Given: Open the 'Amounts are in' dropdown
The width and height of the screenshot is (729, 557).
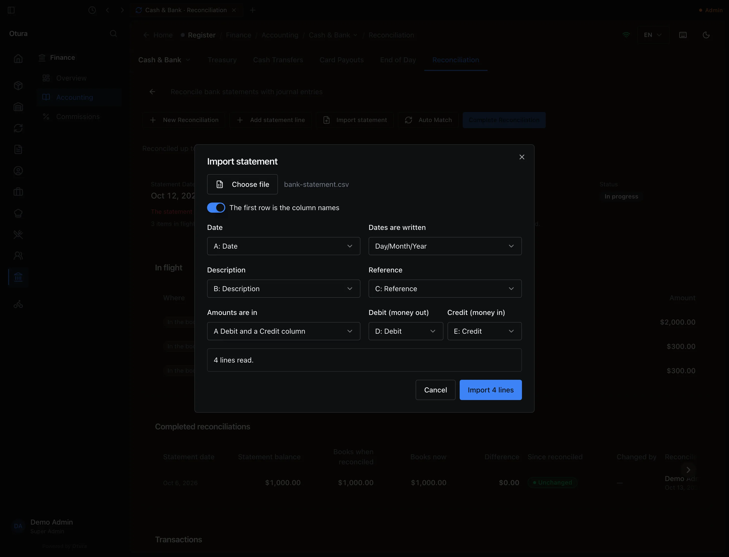Looking at the screenshot, I should click(x=283, y=331).
